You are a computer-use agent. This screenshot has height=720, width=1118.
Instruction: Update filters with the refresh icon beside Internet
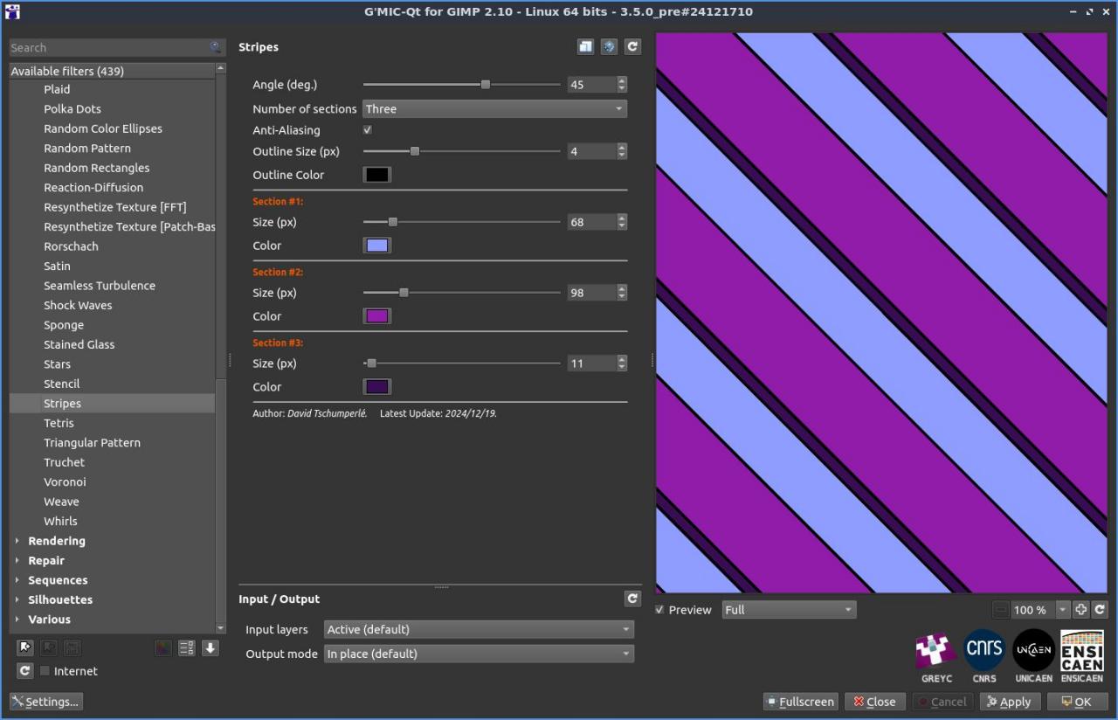pos(24,671)
